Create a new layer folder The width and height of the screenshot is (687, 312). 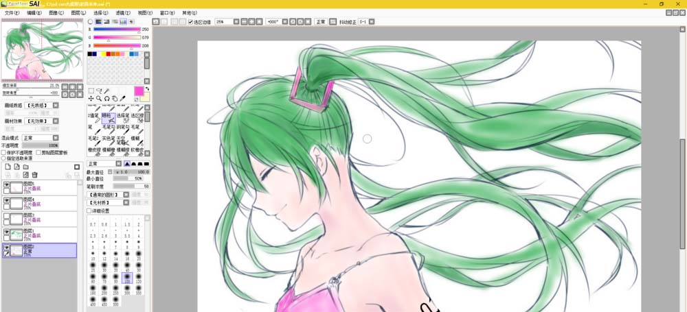[x=26, y=167]
